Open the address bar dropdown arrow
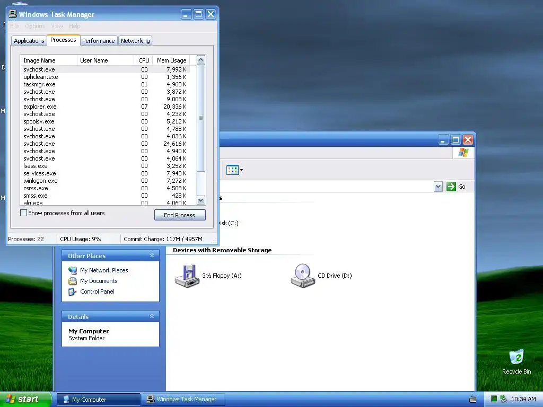543x407 pixels. coord(438,187)
